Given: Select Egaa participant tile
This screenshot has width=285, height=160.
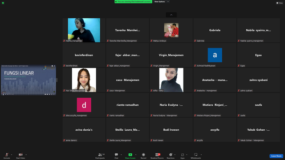Looking at the screenshot, I should [x=258, y=55].
